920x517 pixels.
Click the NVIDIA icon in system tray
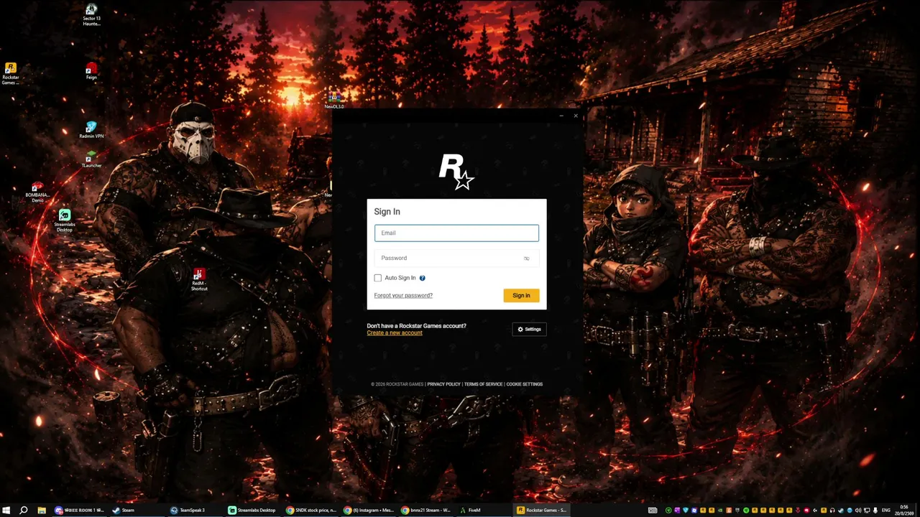[720, 511]
